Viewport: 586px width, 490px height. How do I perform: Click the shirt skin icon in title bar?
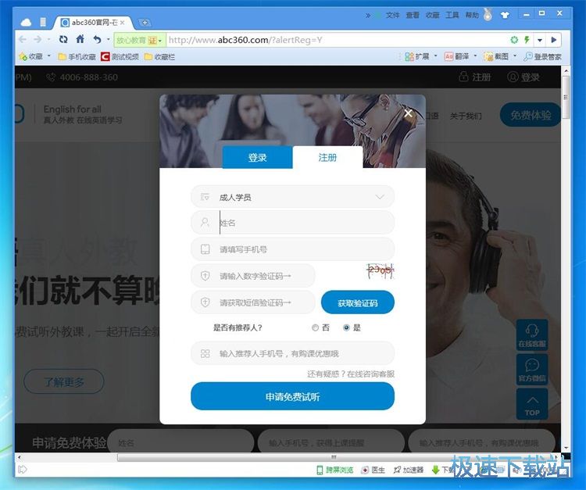505,15
